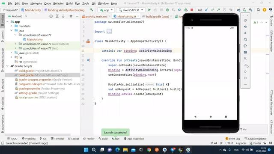The height and width of the screenshot is (154, 274).
Task: Collapse the Gradle Scripts node
Action: (x=8, y=66)
